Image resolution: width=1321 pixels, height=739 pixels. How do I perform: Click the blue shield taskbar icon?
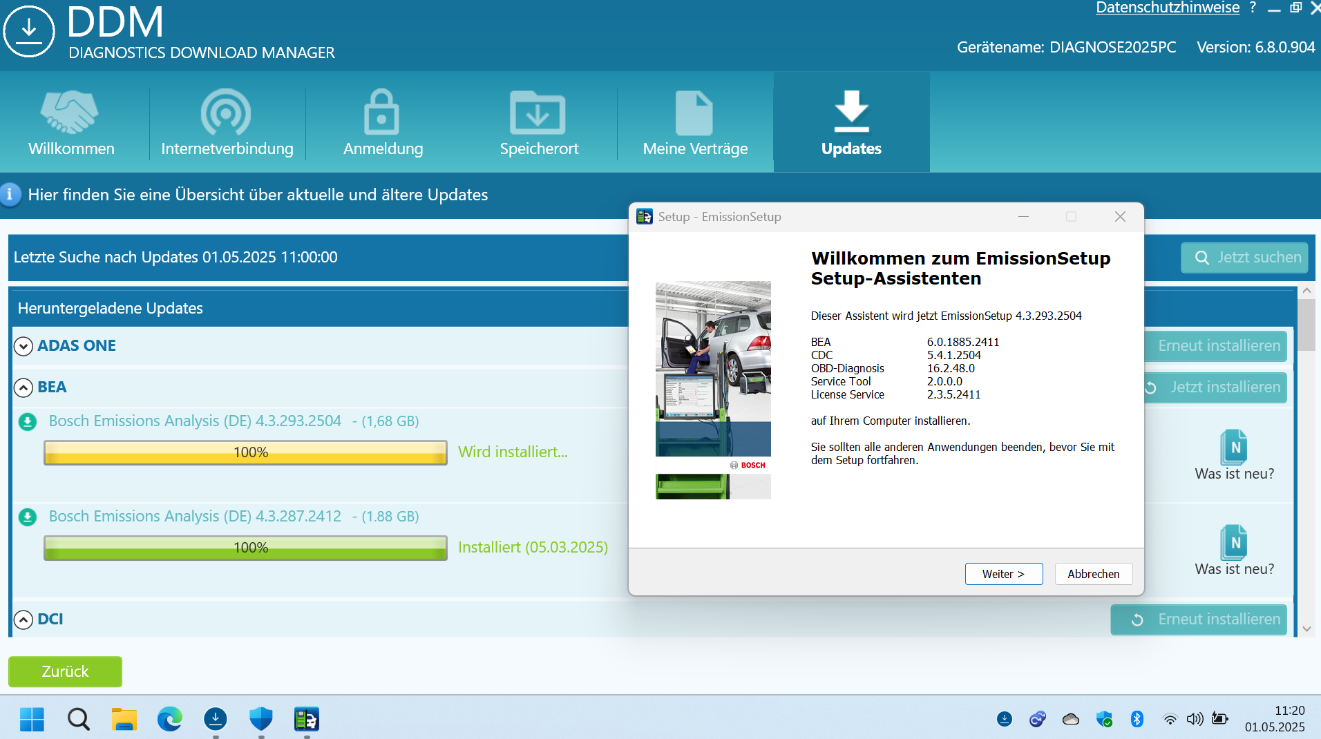[x=261, y=719]
